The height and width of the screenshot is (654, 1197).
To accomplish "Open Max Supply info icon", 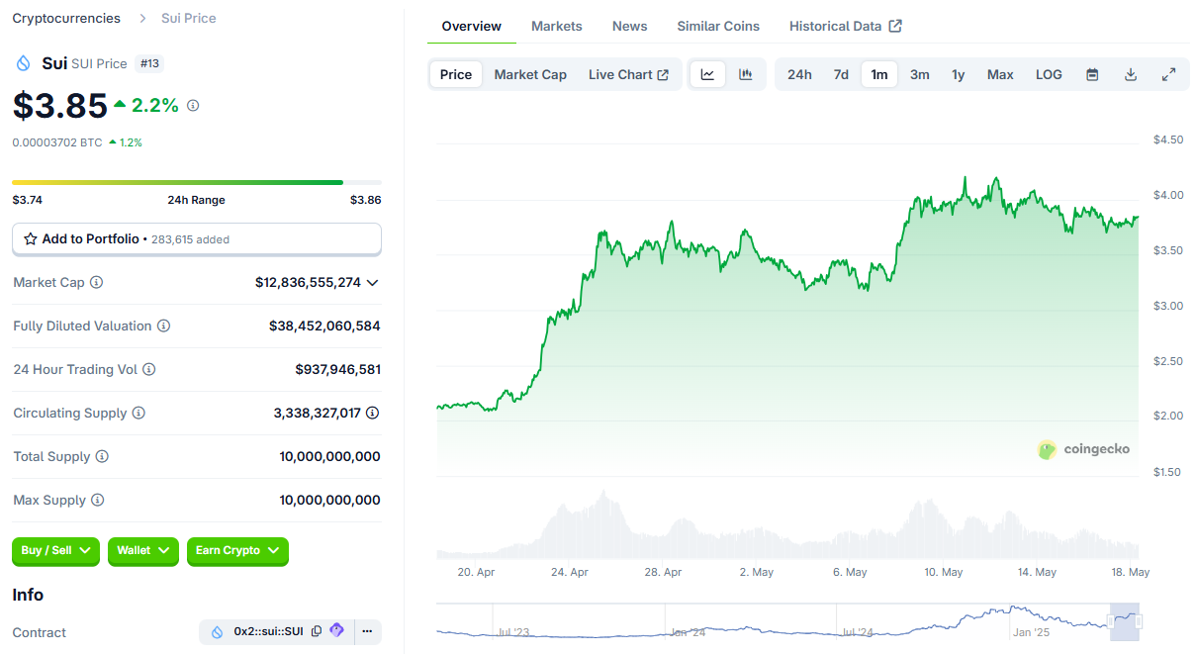I will [x=97, y=500].
